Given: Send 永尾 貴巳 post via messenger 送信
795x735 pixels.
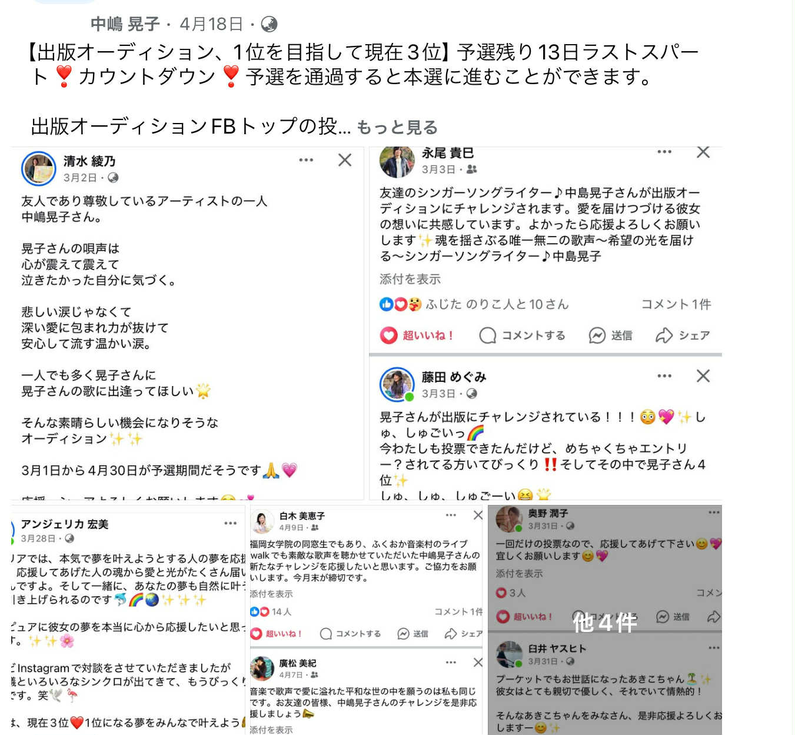Looking at the screenshot, I should point(611,335).
